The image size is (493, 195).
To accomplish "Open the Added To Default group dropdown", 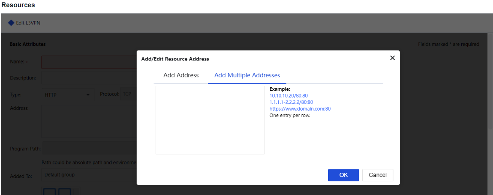I will [89, 175].
